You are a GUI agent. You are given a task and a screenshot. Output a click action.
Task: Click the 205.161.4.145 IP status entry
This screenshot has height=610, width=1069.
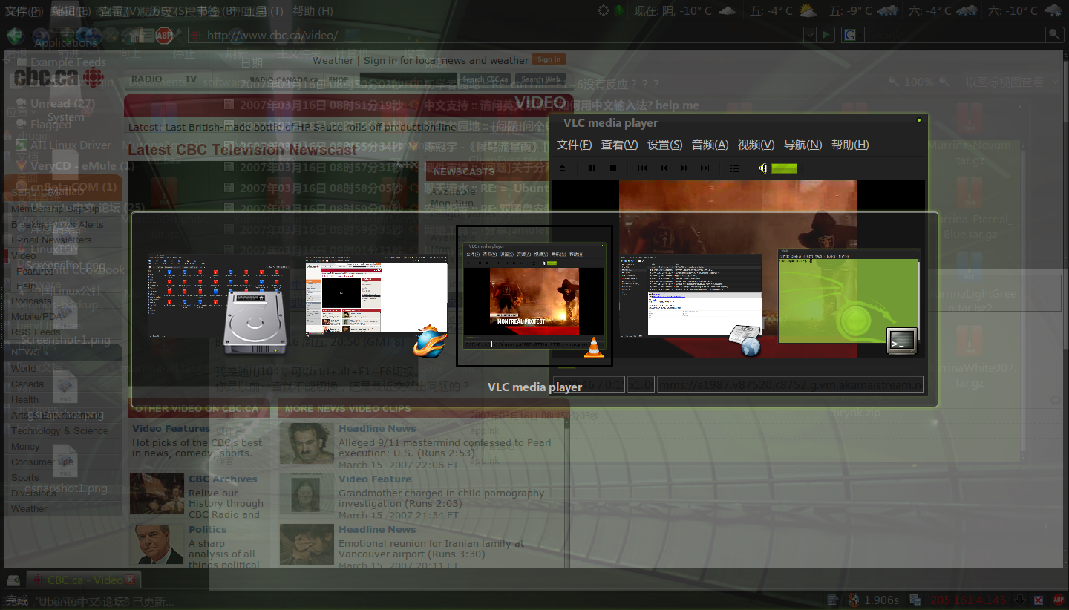click(968, 600)
